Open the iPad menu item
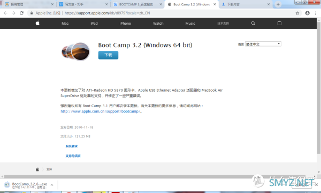 (94, 24)
